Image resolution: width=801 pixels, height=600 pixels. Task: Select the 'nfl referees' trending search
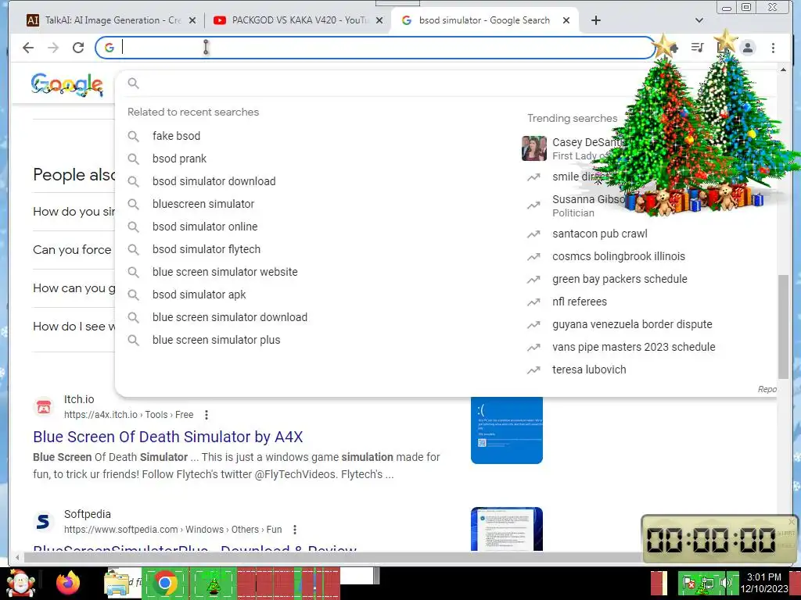click(580, 302)
